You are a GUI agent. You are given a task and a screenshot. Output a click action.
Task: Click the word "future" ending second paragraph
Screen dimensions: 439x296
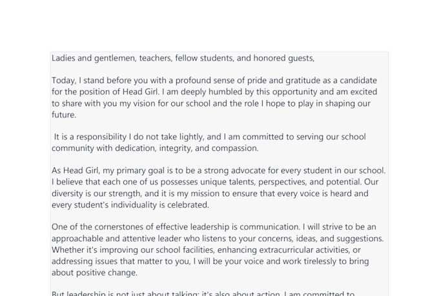[x=63, y=115]
